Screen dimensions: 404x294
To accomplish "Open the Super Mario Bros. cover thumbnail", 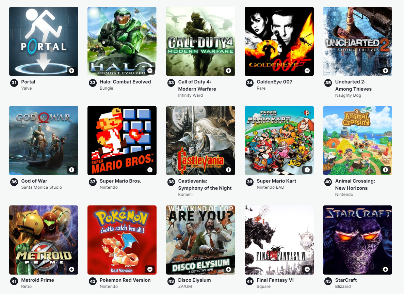I will tap(122, 141).
